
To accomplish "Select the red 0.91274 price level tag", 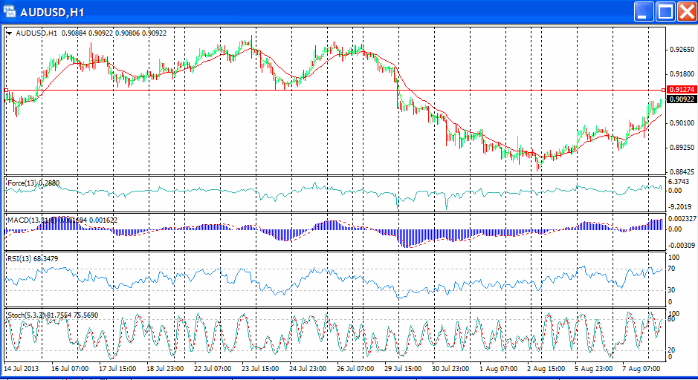I will click(681, 90).
